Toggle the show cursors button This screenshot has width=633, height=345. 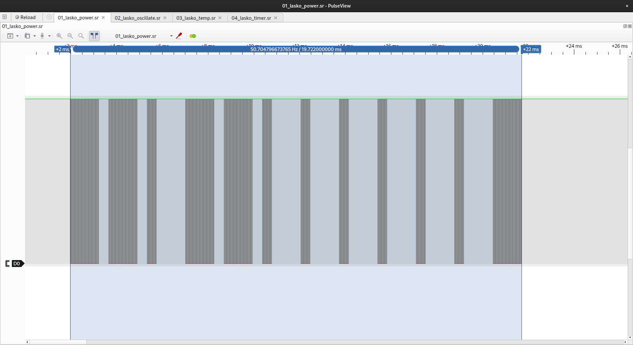(x=94, y=36)
